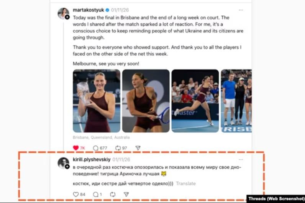The image size is (305, 203).
Task: Open martakostyuk profile username link
Action: pos(88,10)
